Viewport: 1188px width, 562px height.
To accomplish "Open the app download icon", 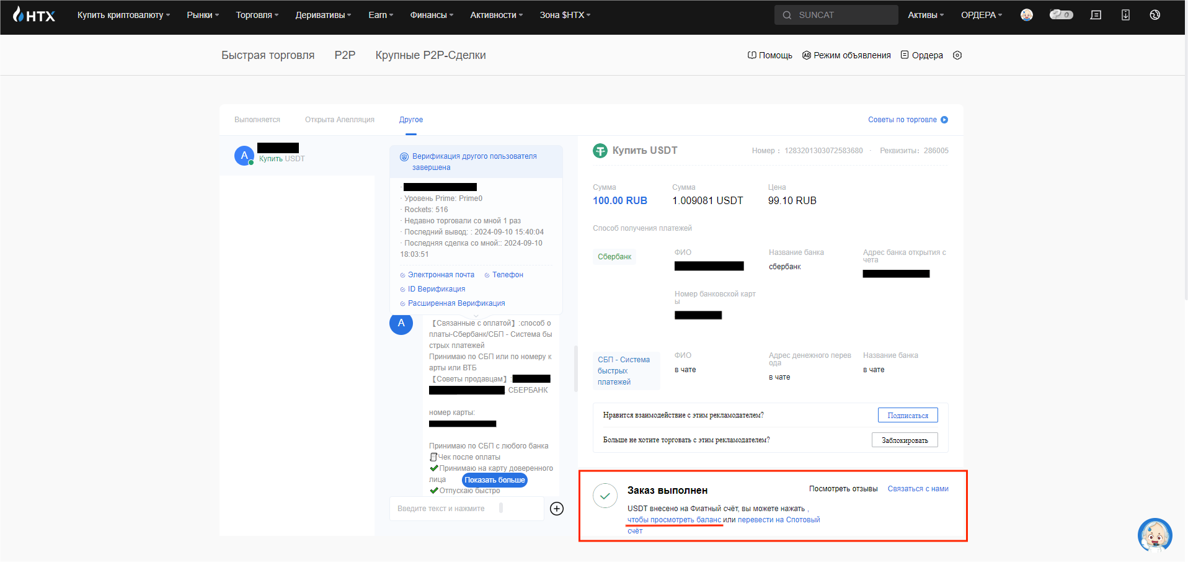I will (1125, 15).
